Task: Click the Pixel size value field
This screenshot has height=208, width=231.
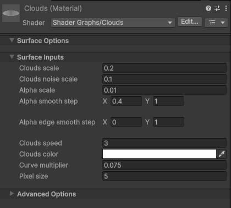Action: (164, 176)
